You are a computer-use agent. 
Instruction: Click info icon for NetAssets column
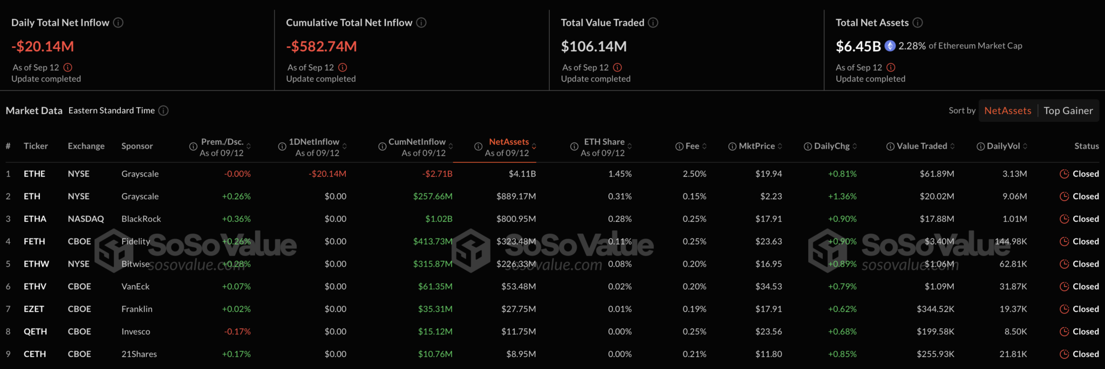(x=478, y=147)
